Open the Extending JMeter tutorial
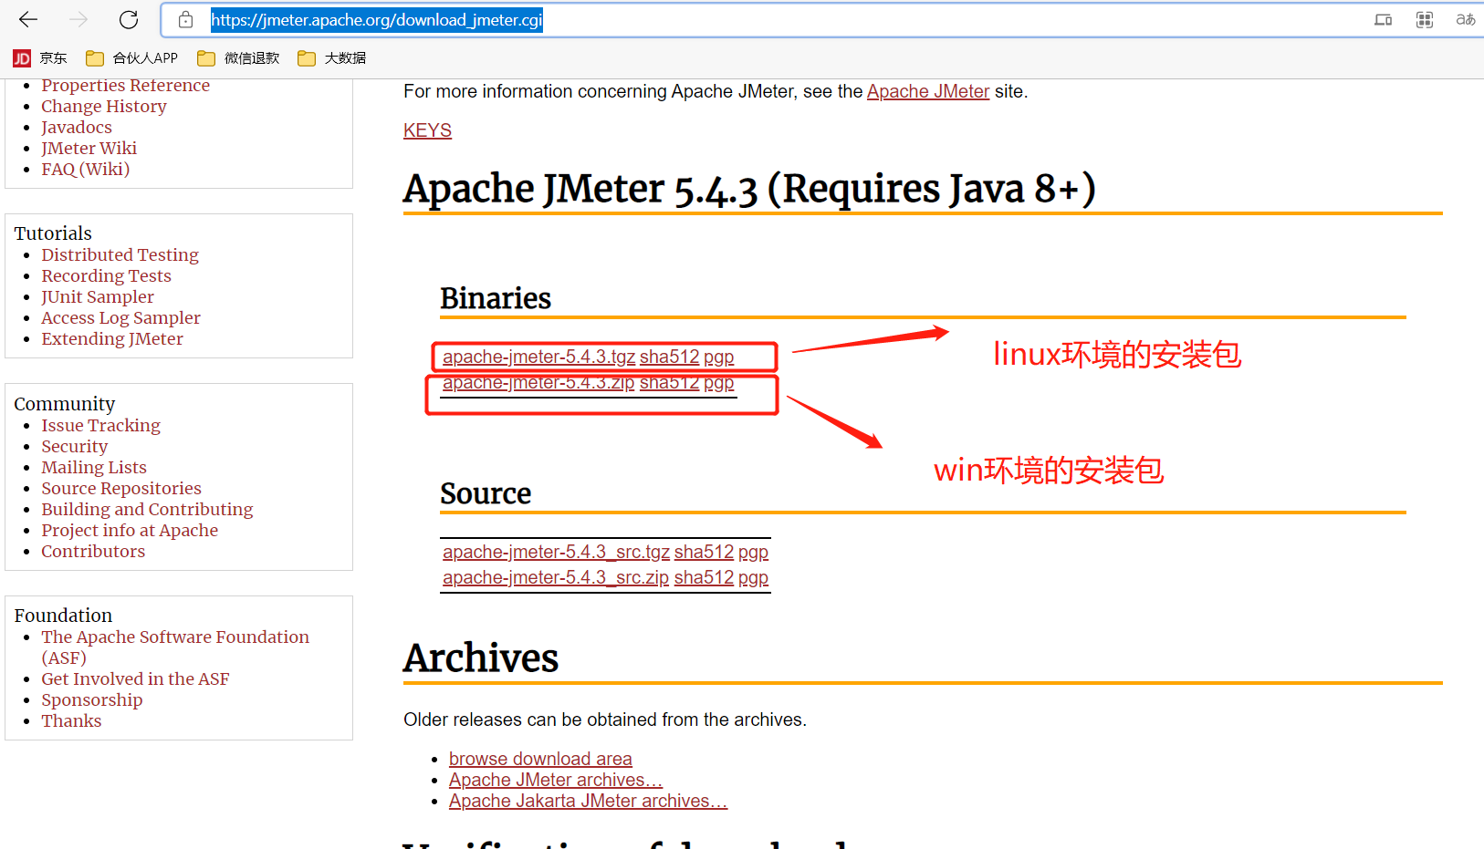The height and width of the screenshot is (849, 1484). click(112, 338)
